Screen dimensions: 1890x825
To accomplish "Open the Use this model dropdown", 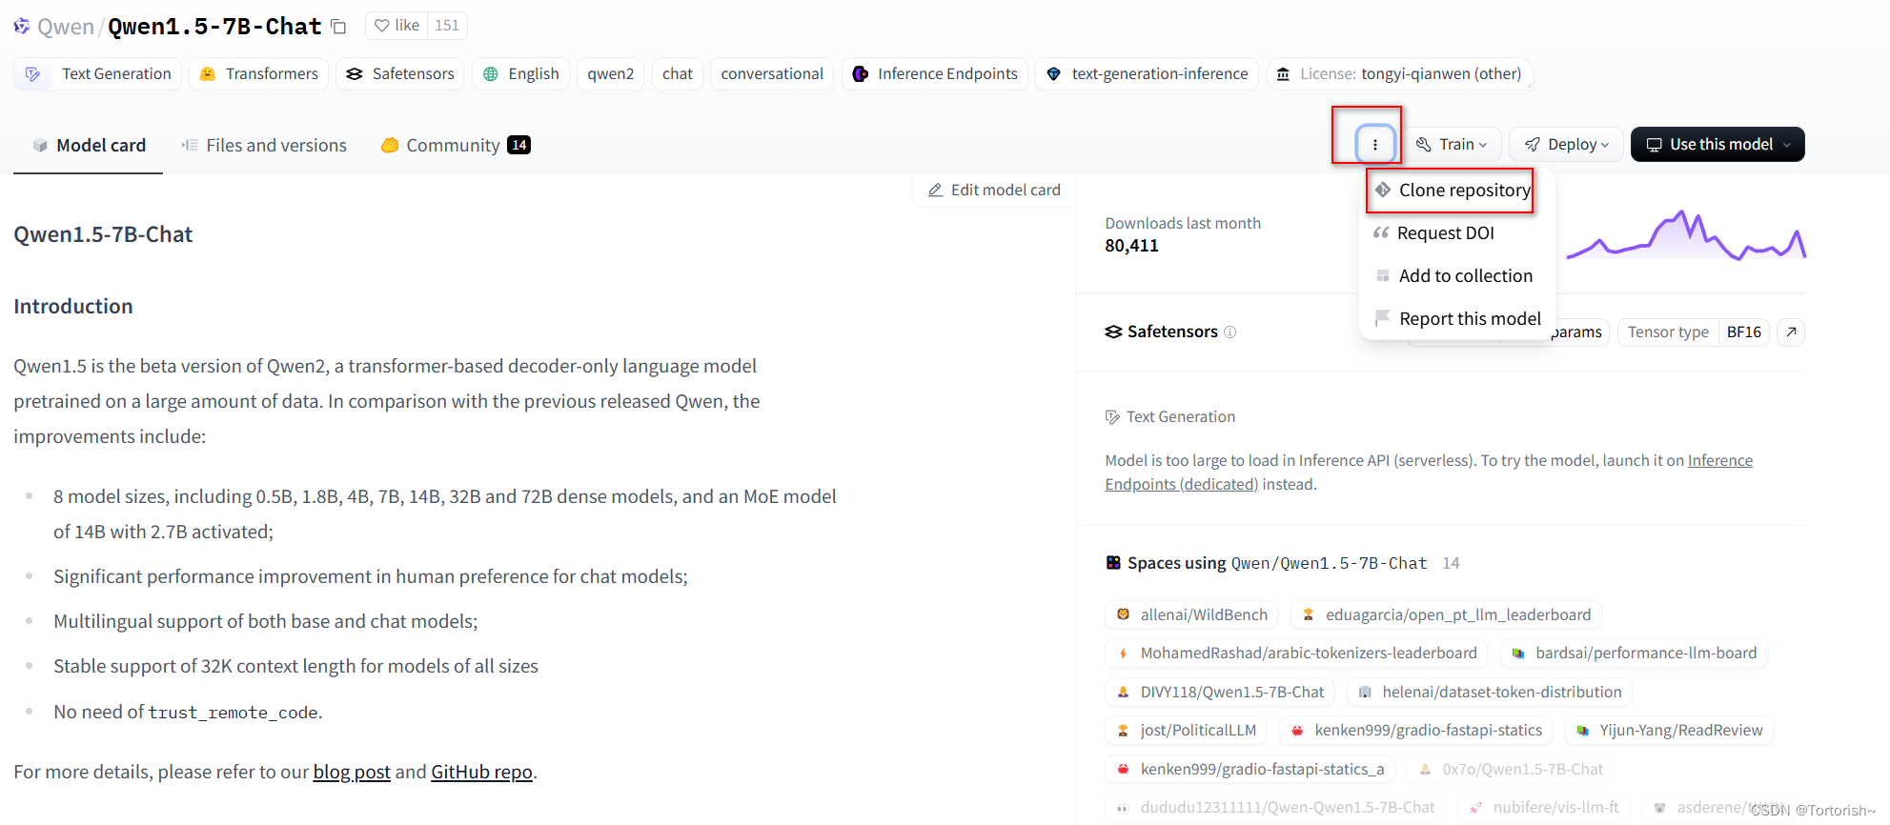I will click(x=1717, y=144).
